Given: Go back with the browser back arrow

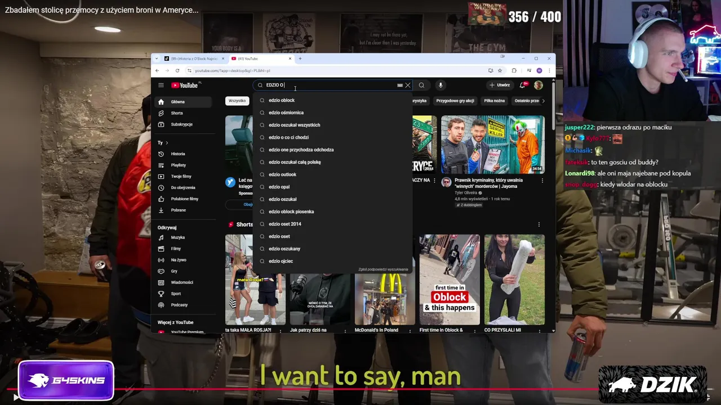Looking at the screenshot, I should 157,70.
